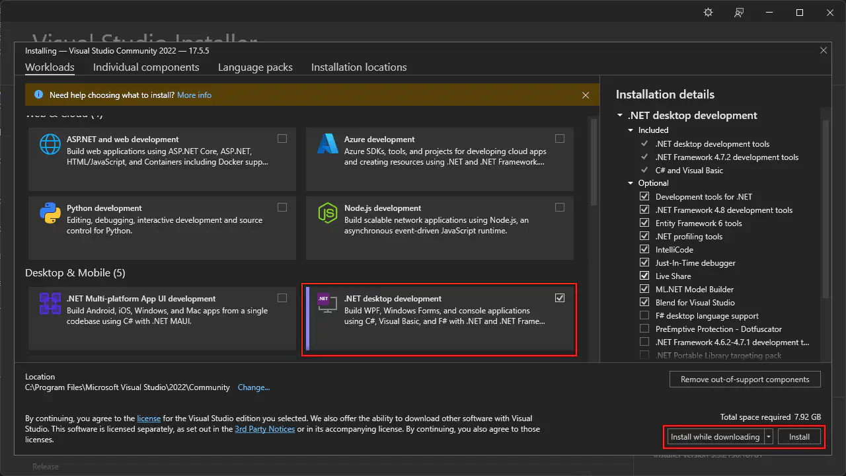Uncheck .NET Framework 4.8 development tools
Image resolution: width=846 pixels, height=476 pixels.
coord(644,210)
